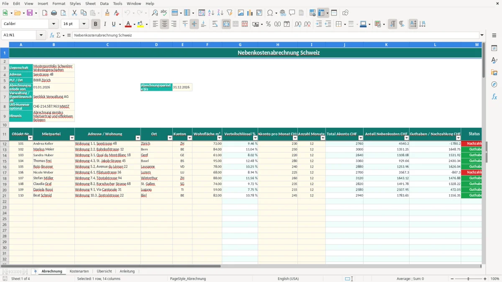Switch to the Anleitung sheet tab
Viewport: 502px width, 282px height.
(x=127, y=271)
